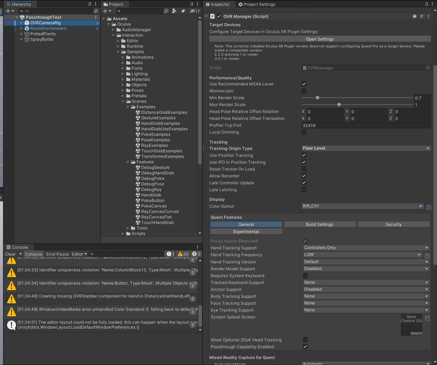Image resolution: width=437 pixels, height=365 pixels.
Task: Toggle Error Pause in the Console
Action: point(57,254)
